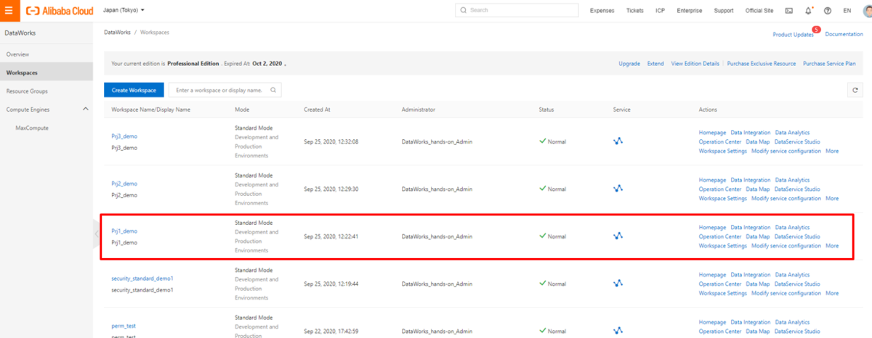Collapse the Compute Engines section
This screenshot has height=338, width=872.
[x=86, y=109]
